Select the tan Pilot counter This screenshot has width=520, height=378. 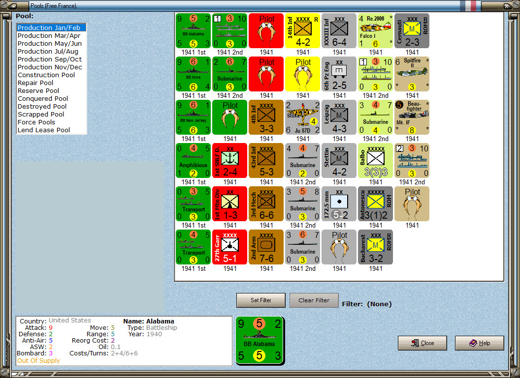[x=412, y=204]
